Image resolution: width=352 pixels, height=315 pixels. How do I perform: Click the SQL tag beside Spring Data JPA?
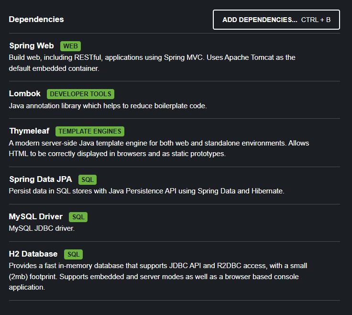click(88, 180)
